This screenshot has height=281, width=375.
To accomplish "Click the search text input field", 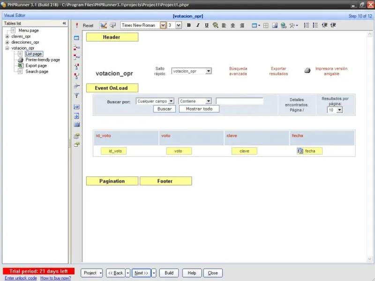I will click(x=240, y=101).
